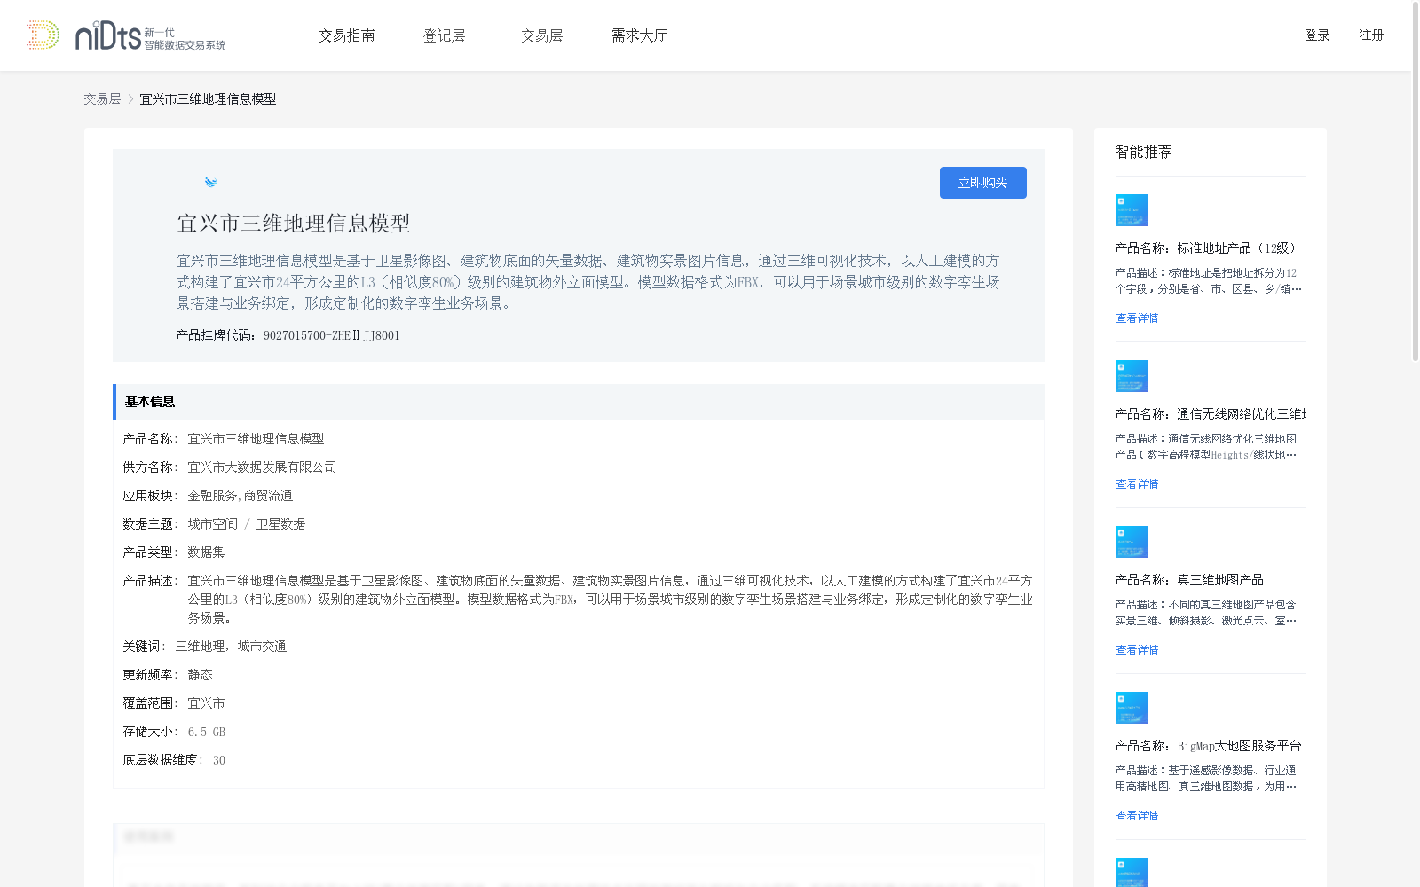Click the page vertical scrollbar
This screenshot has height=887, width=1420.
pos(1415,182)
